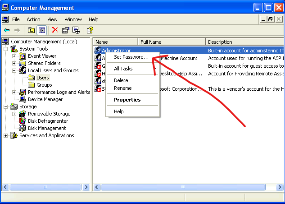Choose Properties in the context menu
The image size is (285, 204).
(x=133, y=100)
